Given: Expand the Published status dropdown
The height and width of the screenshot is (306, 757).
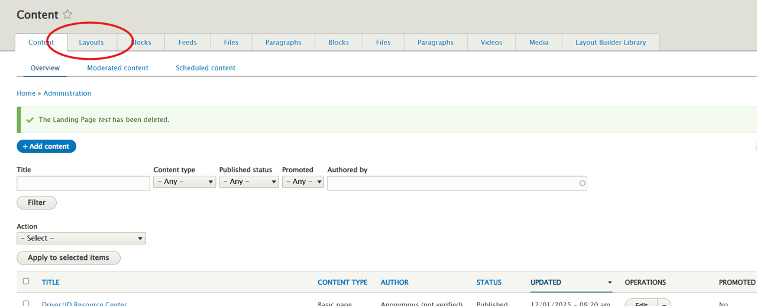Looking at the screenshot, I should coord(248,182).
